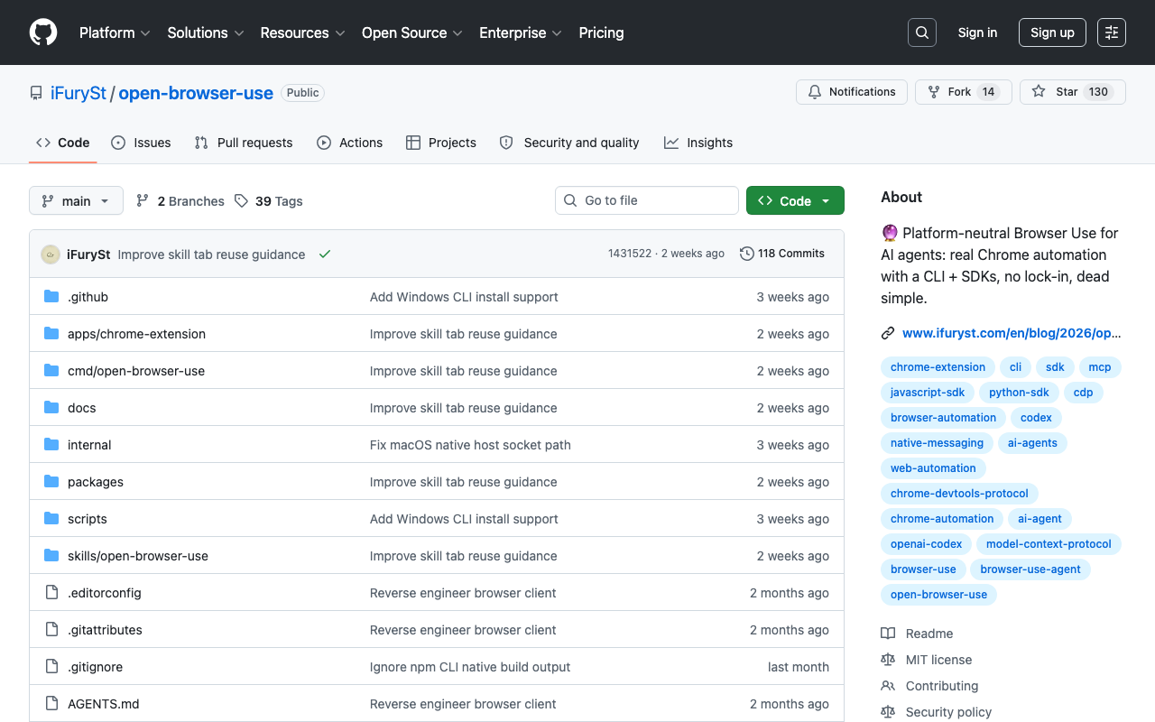Click the .github folder icon
Viewport: 1155px width, 722px height.
pyautogui.click(x=51, y=297)
